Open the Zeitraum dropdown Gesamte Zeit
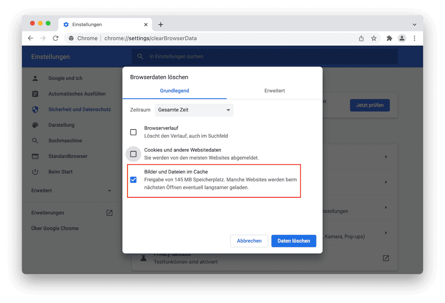The width and height of the screenshot is (445, 303). 194,110
